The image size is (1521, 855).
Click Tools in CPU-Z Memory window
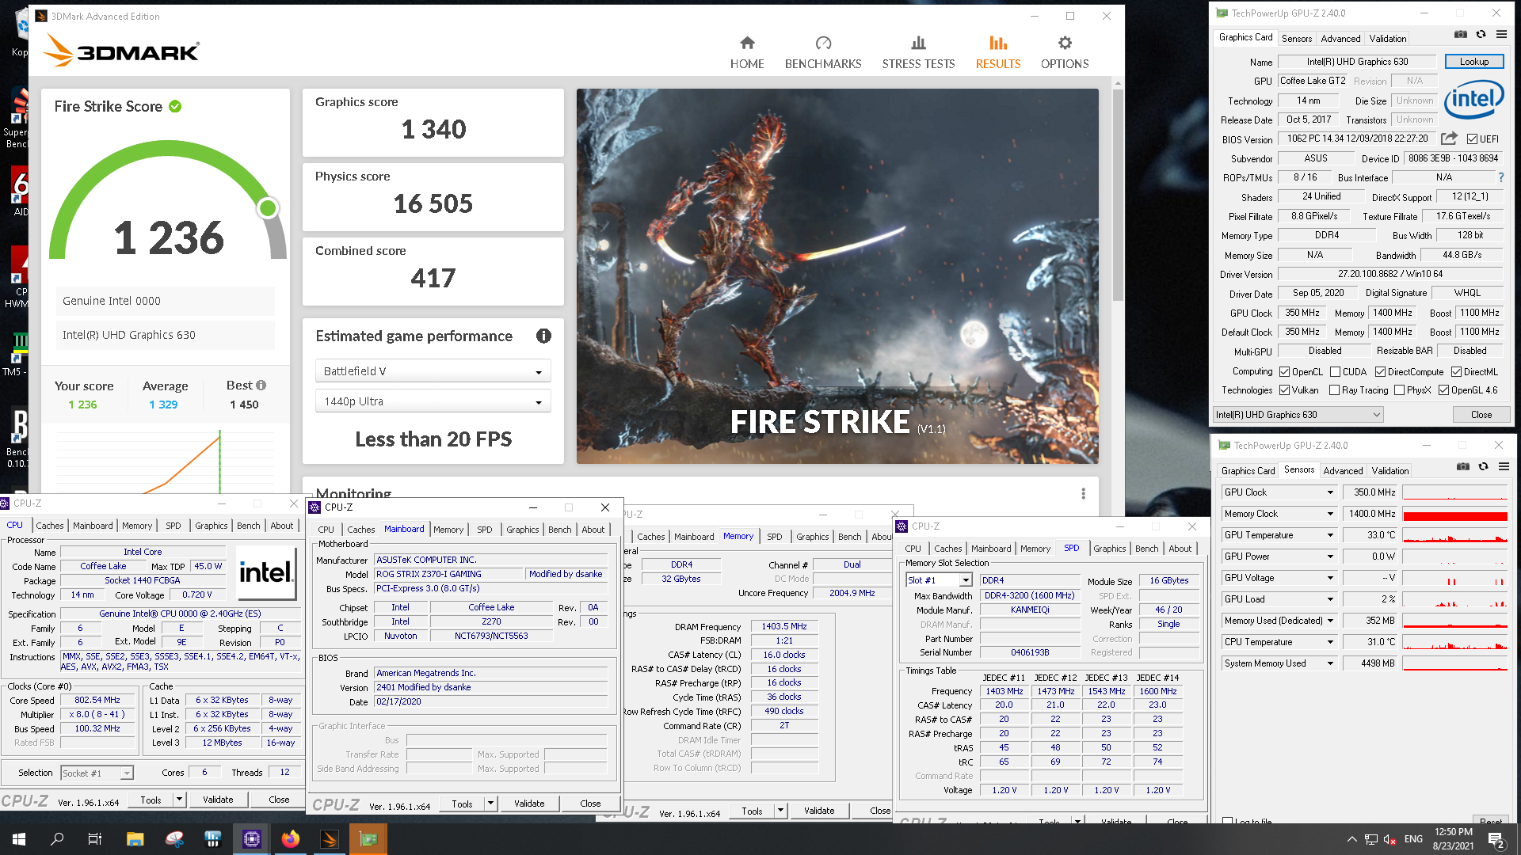click(752, 811)
